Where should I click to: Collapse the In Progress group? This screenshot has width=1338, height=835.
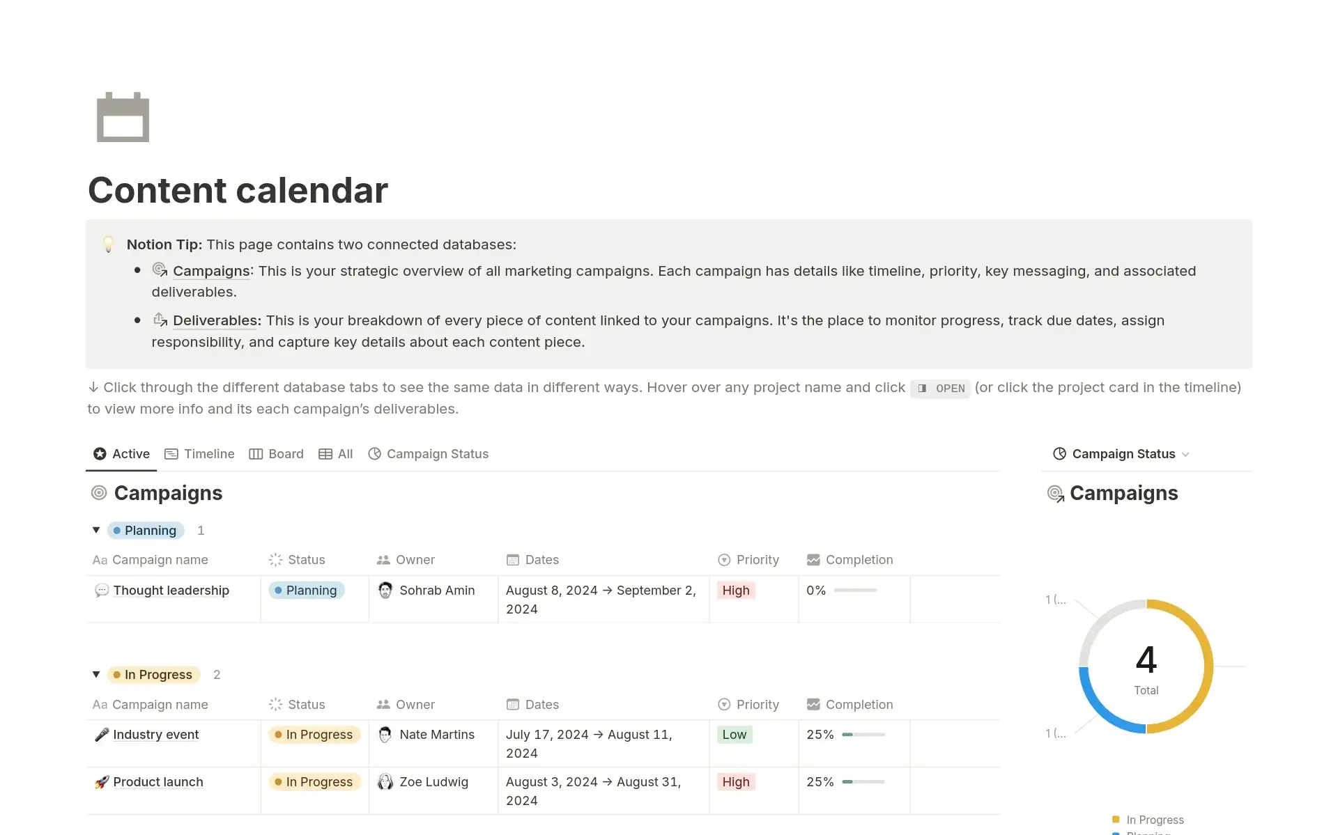pos(95,674)
